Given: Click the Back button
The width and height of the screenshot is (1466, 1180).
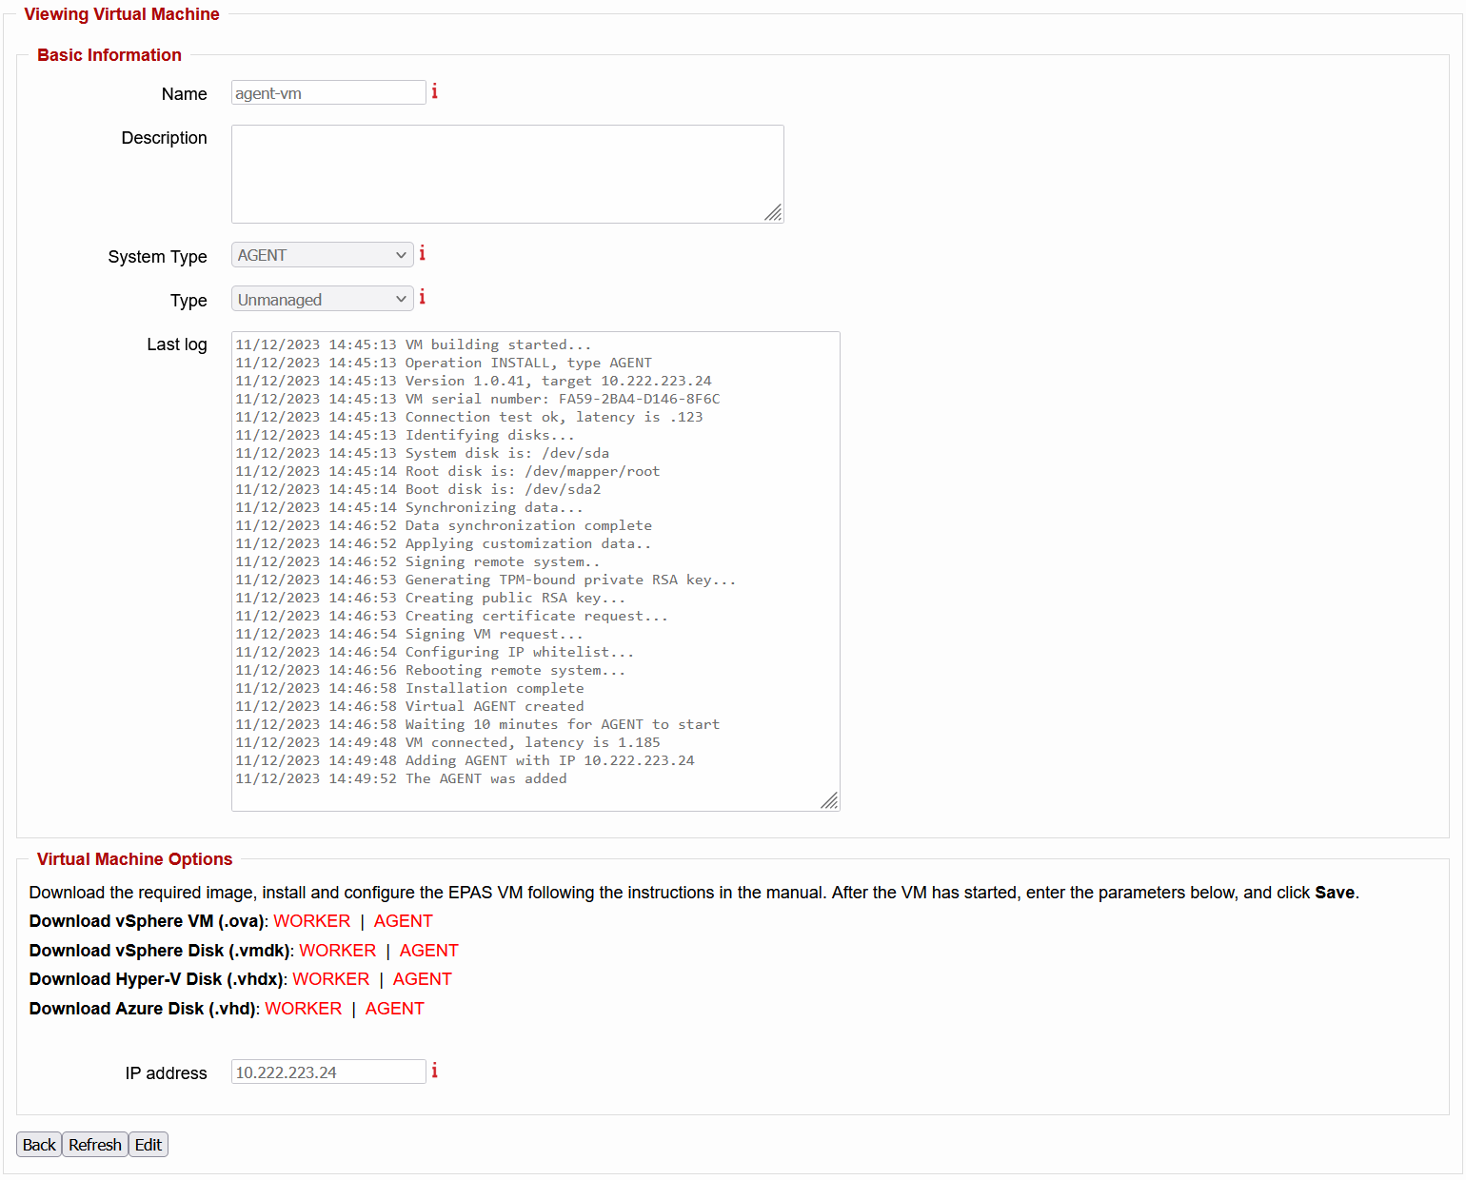Looking at the screenshot, I should (38, 1144).
